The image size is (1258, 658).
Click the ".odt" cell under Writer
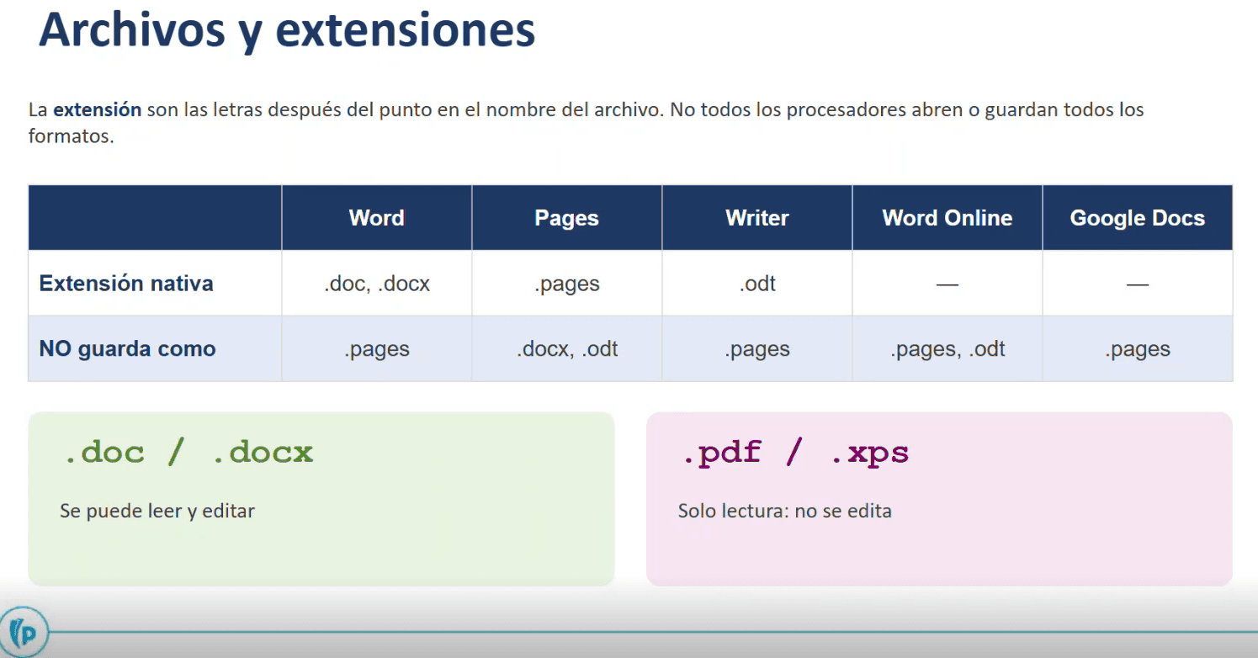pos(757,284)
